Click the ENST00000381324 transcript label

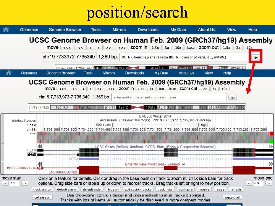click(x=63, y=172)
